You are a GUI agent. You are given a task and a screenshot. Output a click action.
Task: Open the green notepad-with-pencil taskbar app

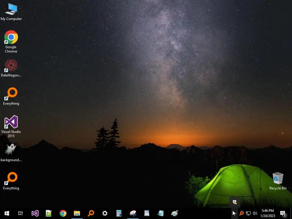pos(49,213)
